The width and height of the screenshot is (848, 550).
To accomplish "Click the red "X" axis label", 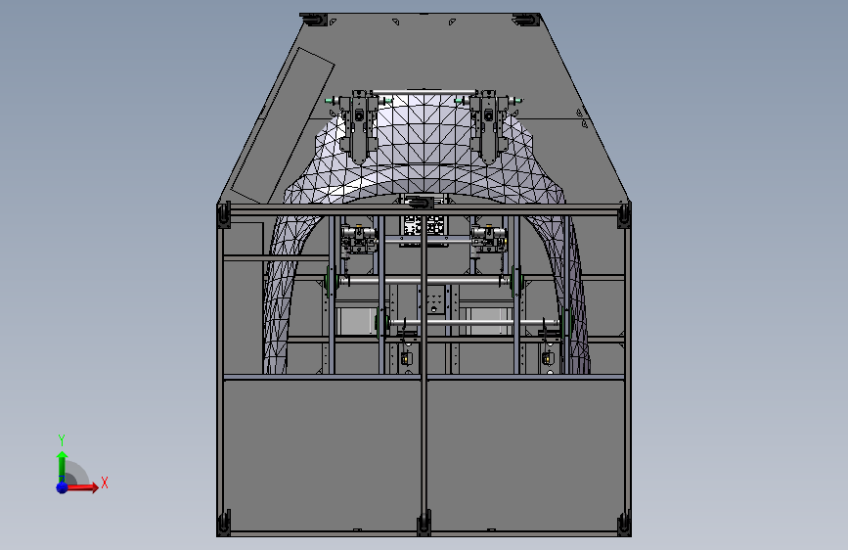I will (105, 482).
